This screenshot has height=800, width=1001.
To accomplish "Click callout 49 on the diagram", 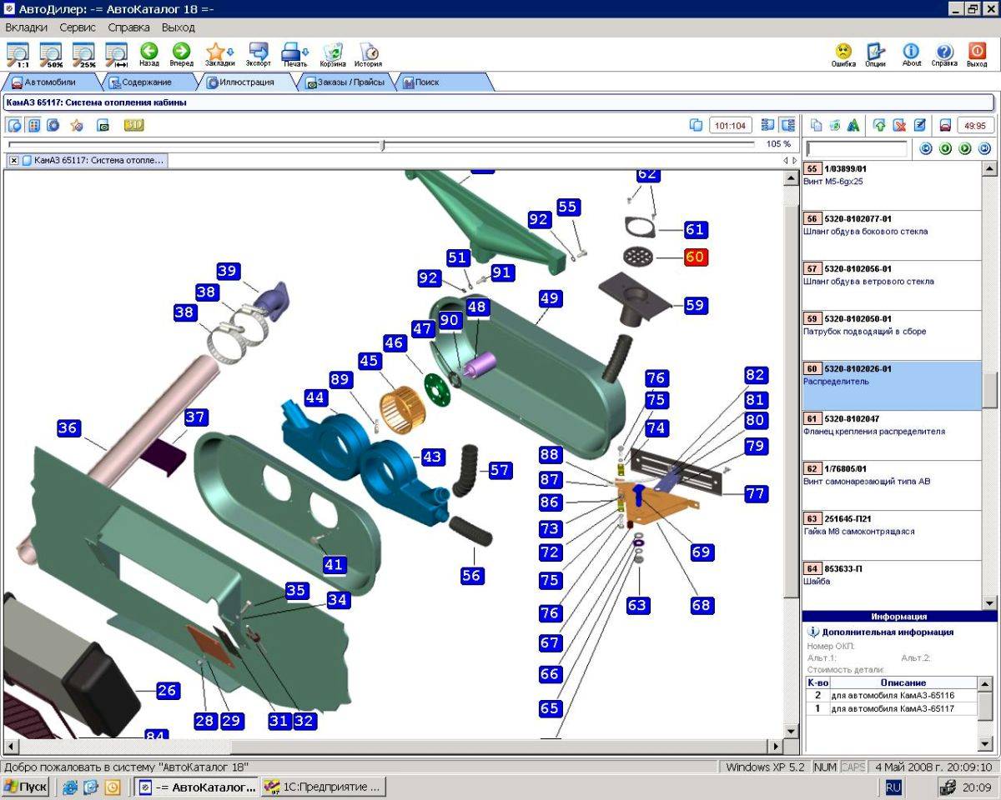I will (549, 298).
